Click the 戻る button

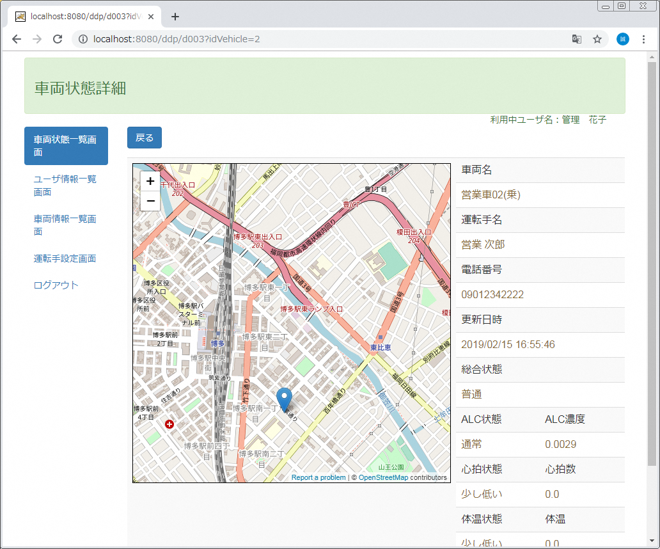[x=145, y=138]
